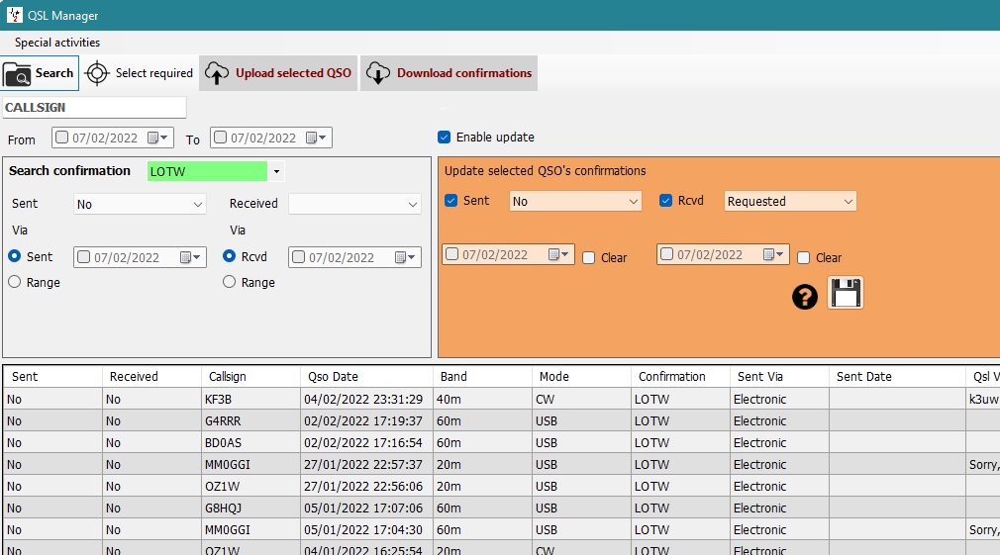
Task: Open calendar of the To date field
Action: pyautogui.click(x=316, y=138)
